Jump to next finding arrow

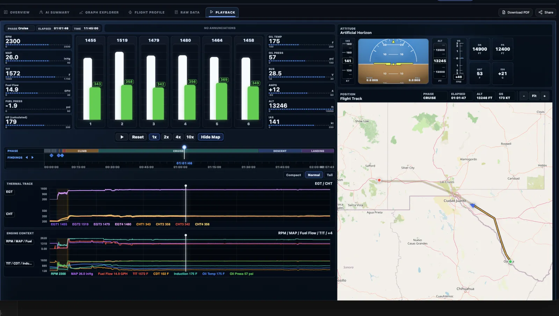pos(32,158)
